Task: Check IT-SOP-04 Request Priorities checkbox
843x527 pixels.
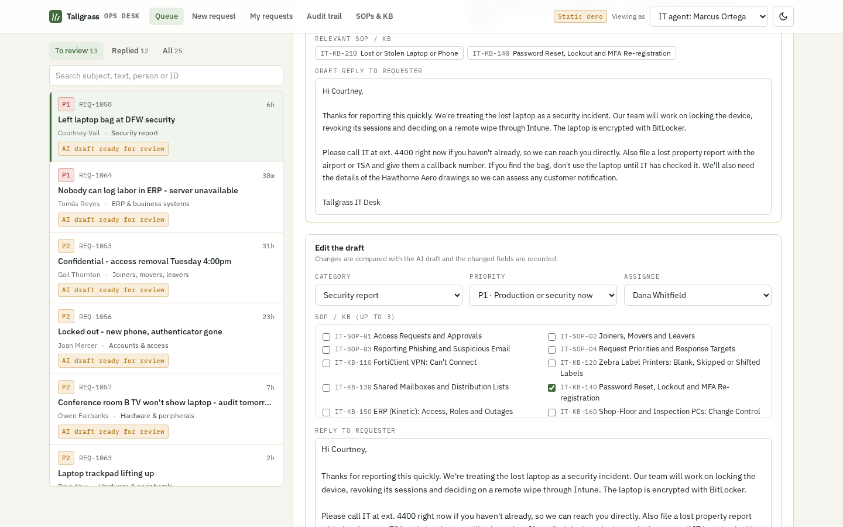Action: coord(551,350)
